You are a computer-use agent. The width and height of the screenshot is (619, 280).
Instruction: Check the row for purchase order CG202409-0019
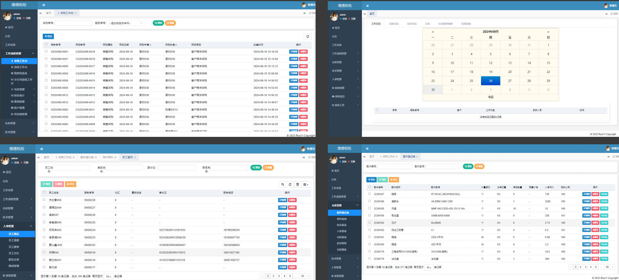pos(46,51)
